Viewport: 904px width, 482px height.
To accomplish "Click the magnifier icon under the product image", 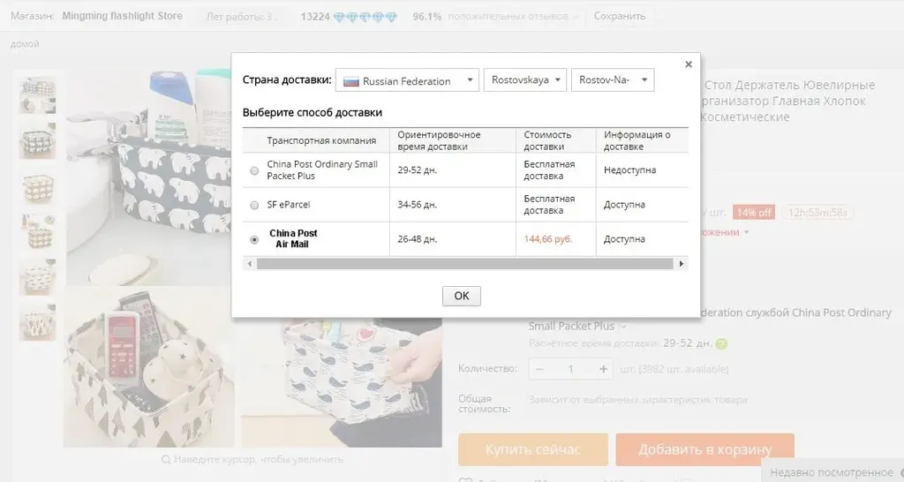I will [166, 460].
